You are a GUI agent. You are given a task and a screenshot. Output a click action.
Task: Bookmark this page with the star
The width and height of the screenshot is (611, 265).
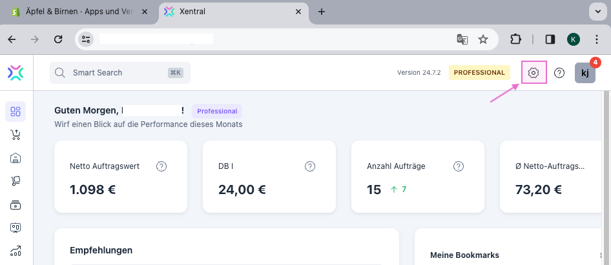[x=483, y=39]
